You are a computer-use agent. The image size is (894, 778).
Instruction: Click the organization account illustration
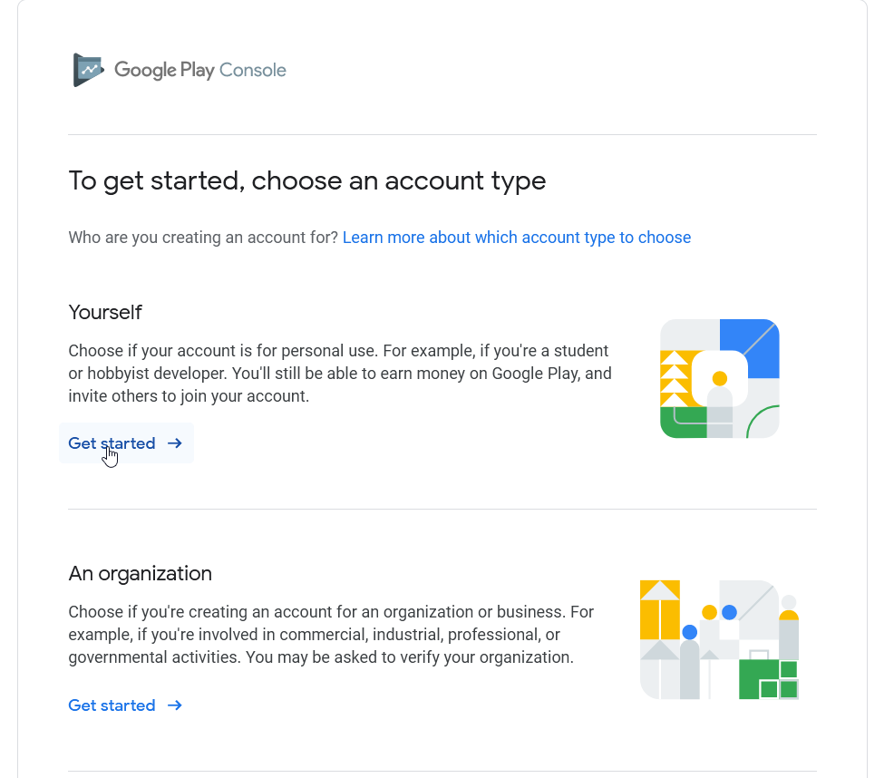(719, 640)
